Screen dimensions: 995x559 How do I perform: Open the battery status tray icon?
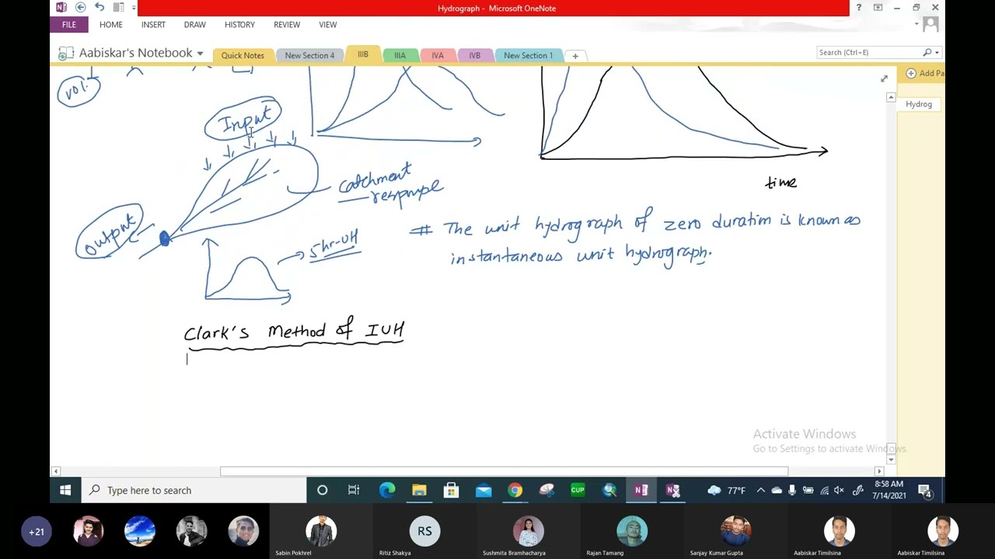point(808,490)
